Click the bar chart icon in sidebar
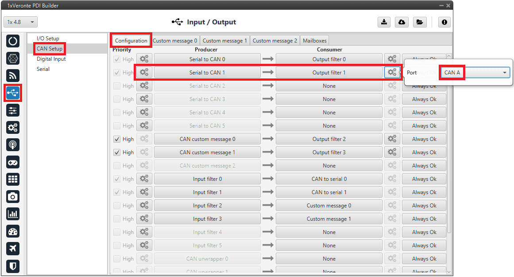Viewport: 514px width, 277px height. coord(13,214)
